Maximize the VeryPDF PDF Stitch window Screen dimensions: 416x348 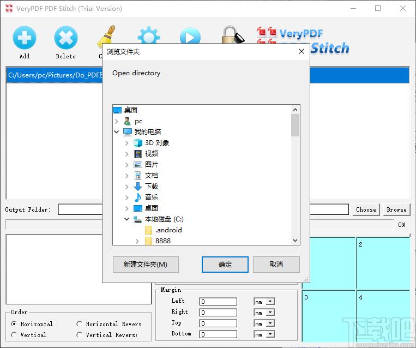pyautogui.click(x=378, y=9)
